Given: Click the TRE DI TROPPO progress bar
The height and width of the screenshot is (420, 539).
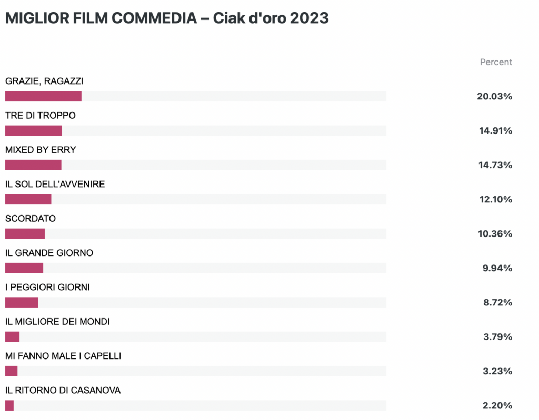Looking at the screenshot, I should (x=196, y=130).
